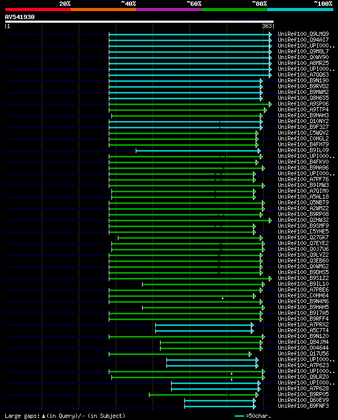Click the arrowhead ending the Q94AI7 alignment
This screenshot has width=338, height=420.
click(x=270, y=41)
